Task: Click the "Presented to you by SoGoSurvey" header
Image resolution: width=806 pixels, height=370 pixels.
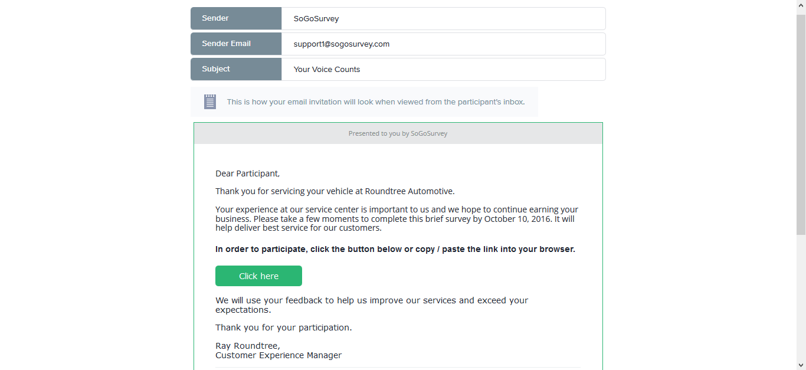Action: pyautogui.click(x=398, y=133)
